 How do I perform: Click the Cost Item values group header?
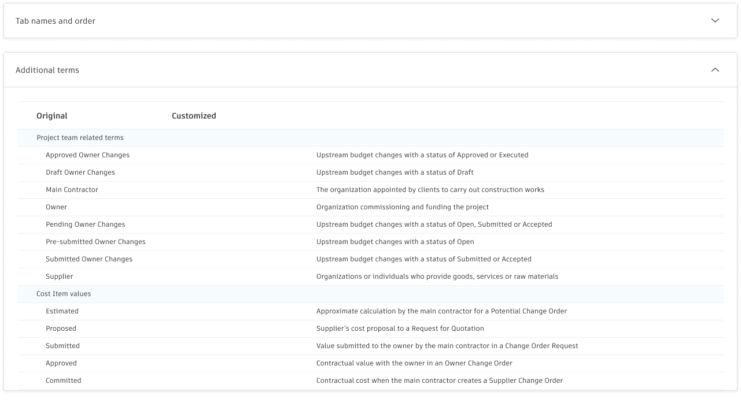coord(64,294)
